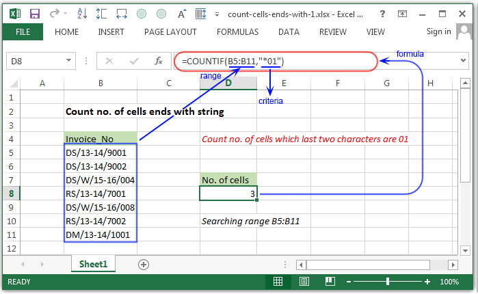Zoom out with the minus button
Image resolution: width=478 pixels, height=294 pixels.
[x=349, y=282]
